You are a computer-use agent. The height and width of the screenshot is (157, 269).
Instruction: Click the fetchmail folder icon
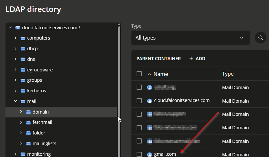28,123
